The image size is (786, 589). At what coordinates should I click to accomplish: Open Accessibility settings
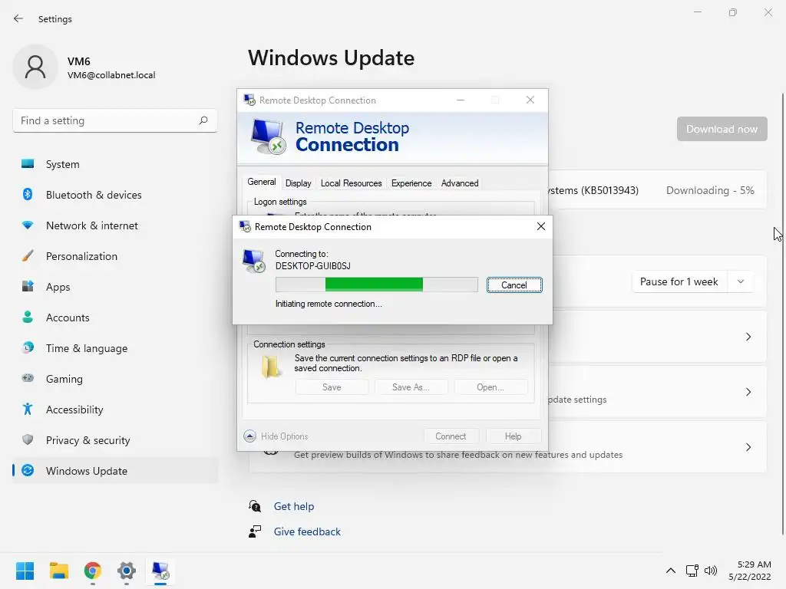[115, 410]
